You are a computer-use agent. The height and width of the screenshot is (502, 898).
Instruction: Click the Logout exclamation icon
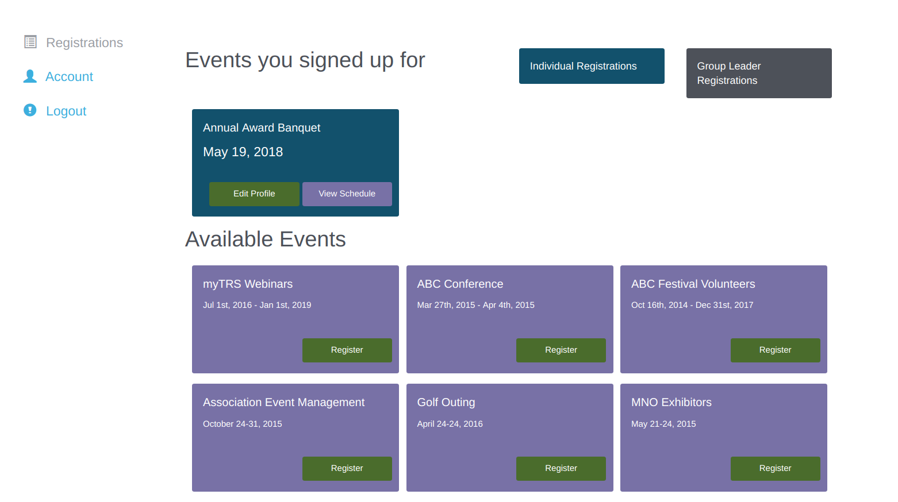click(x=30, y=110)
